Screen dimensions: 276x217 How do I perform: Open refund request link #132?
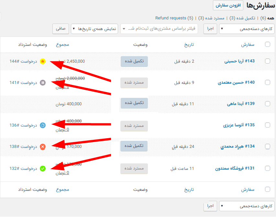(x=23, y=169)
